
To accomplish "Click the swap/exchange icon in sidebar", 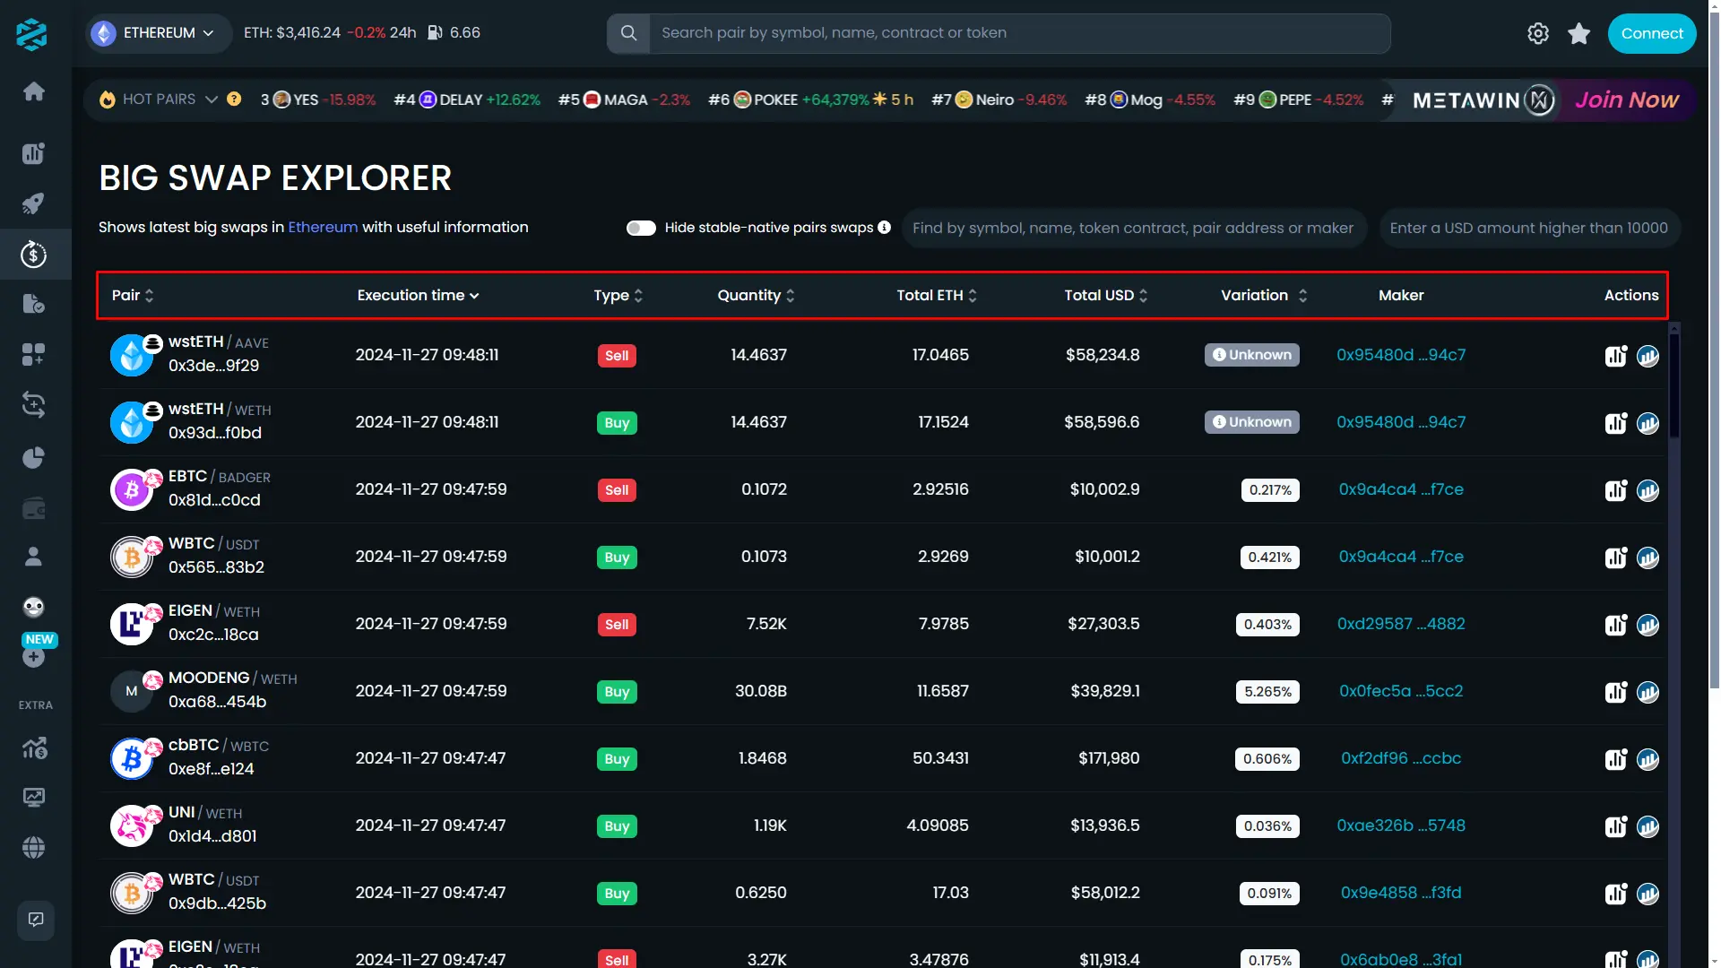I will click(x=32, y=405).
